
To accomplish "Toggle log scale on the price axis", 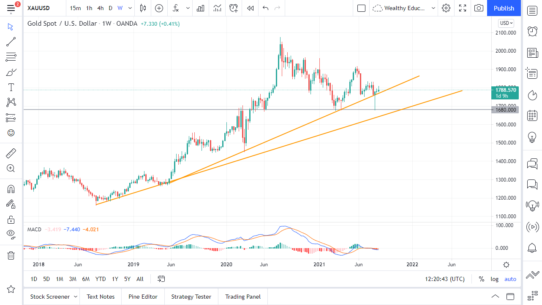I will click(x=494, y=279).
